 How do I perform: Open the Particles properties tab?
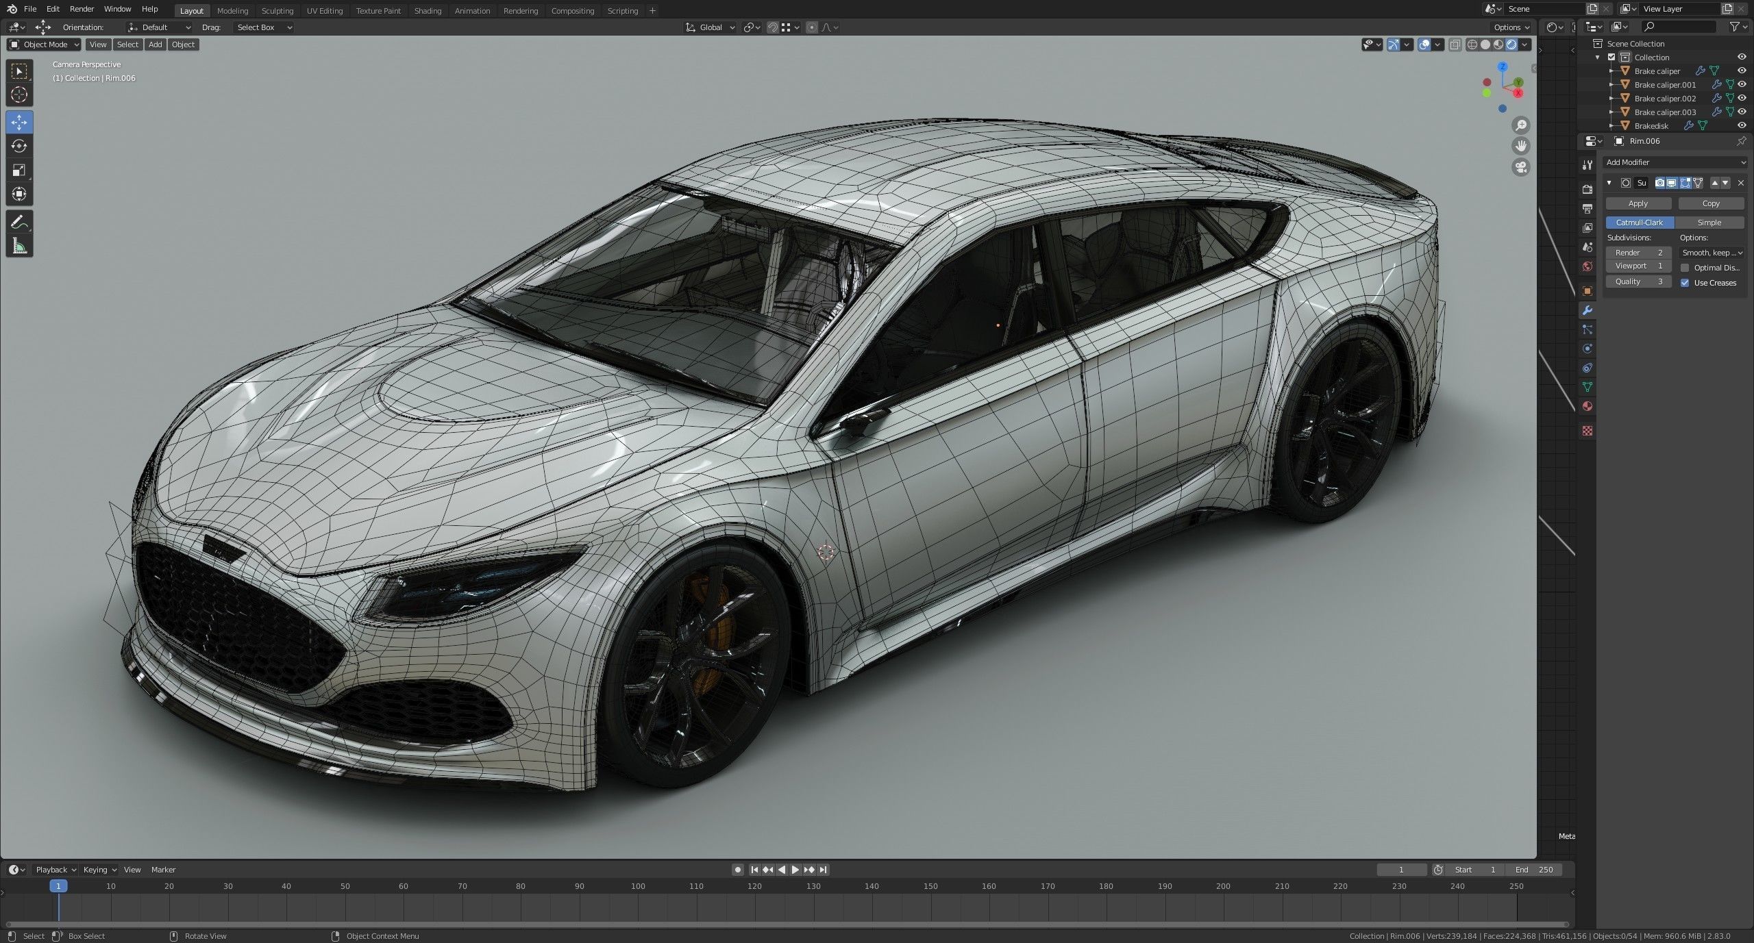tap(1588, 329)
